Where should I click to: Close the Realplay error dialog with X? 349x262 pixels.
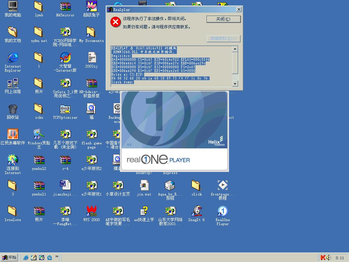pyautogui.click(x=239, y=9)
